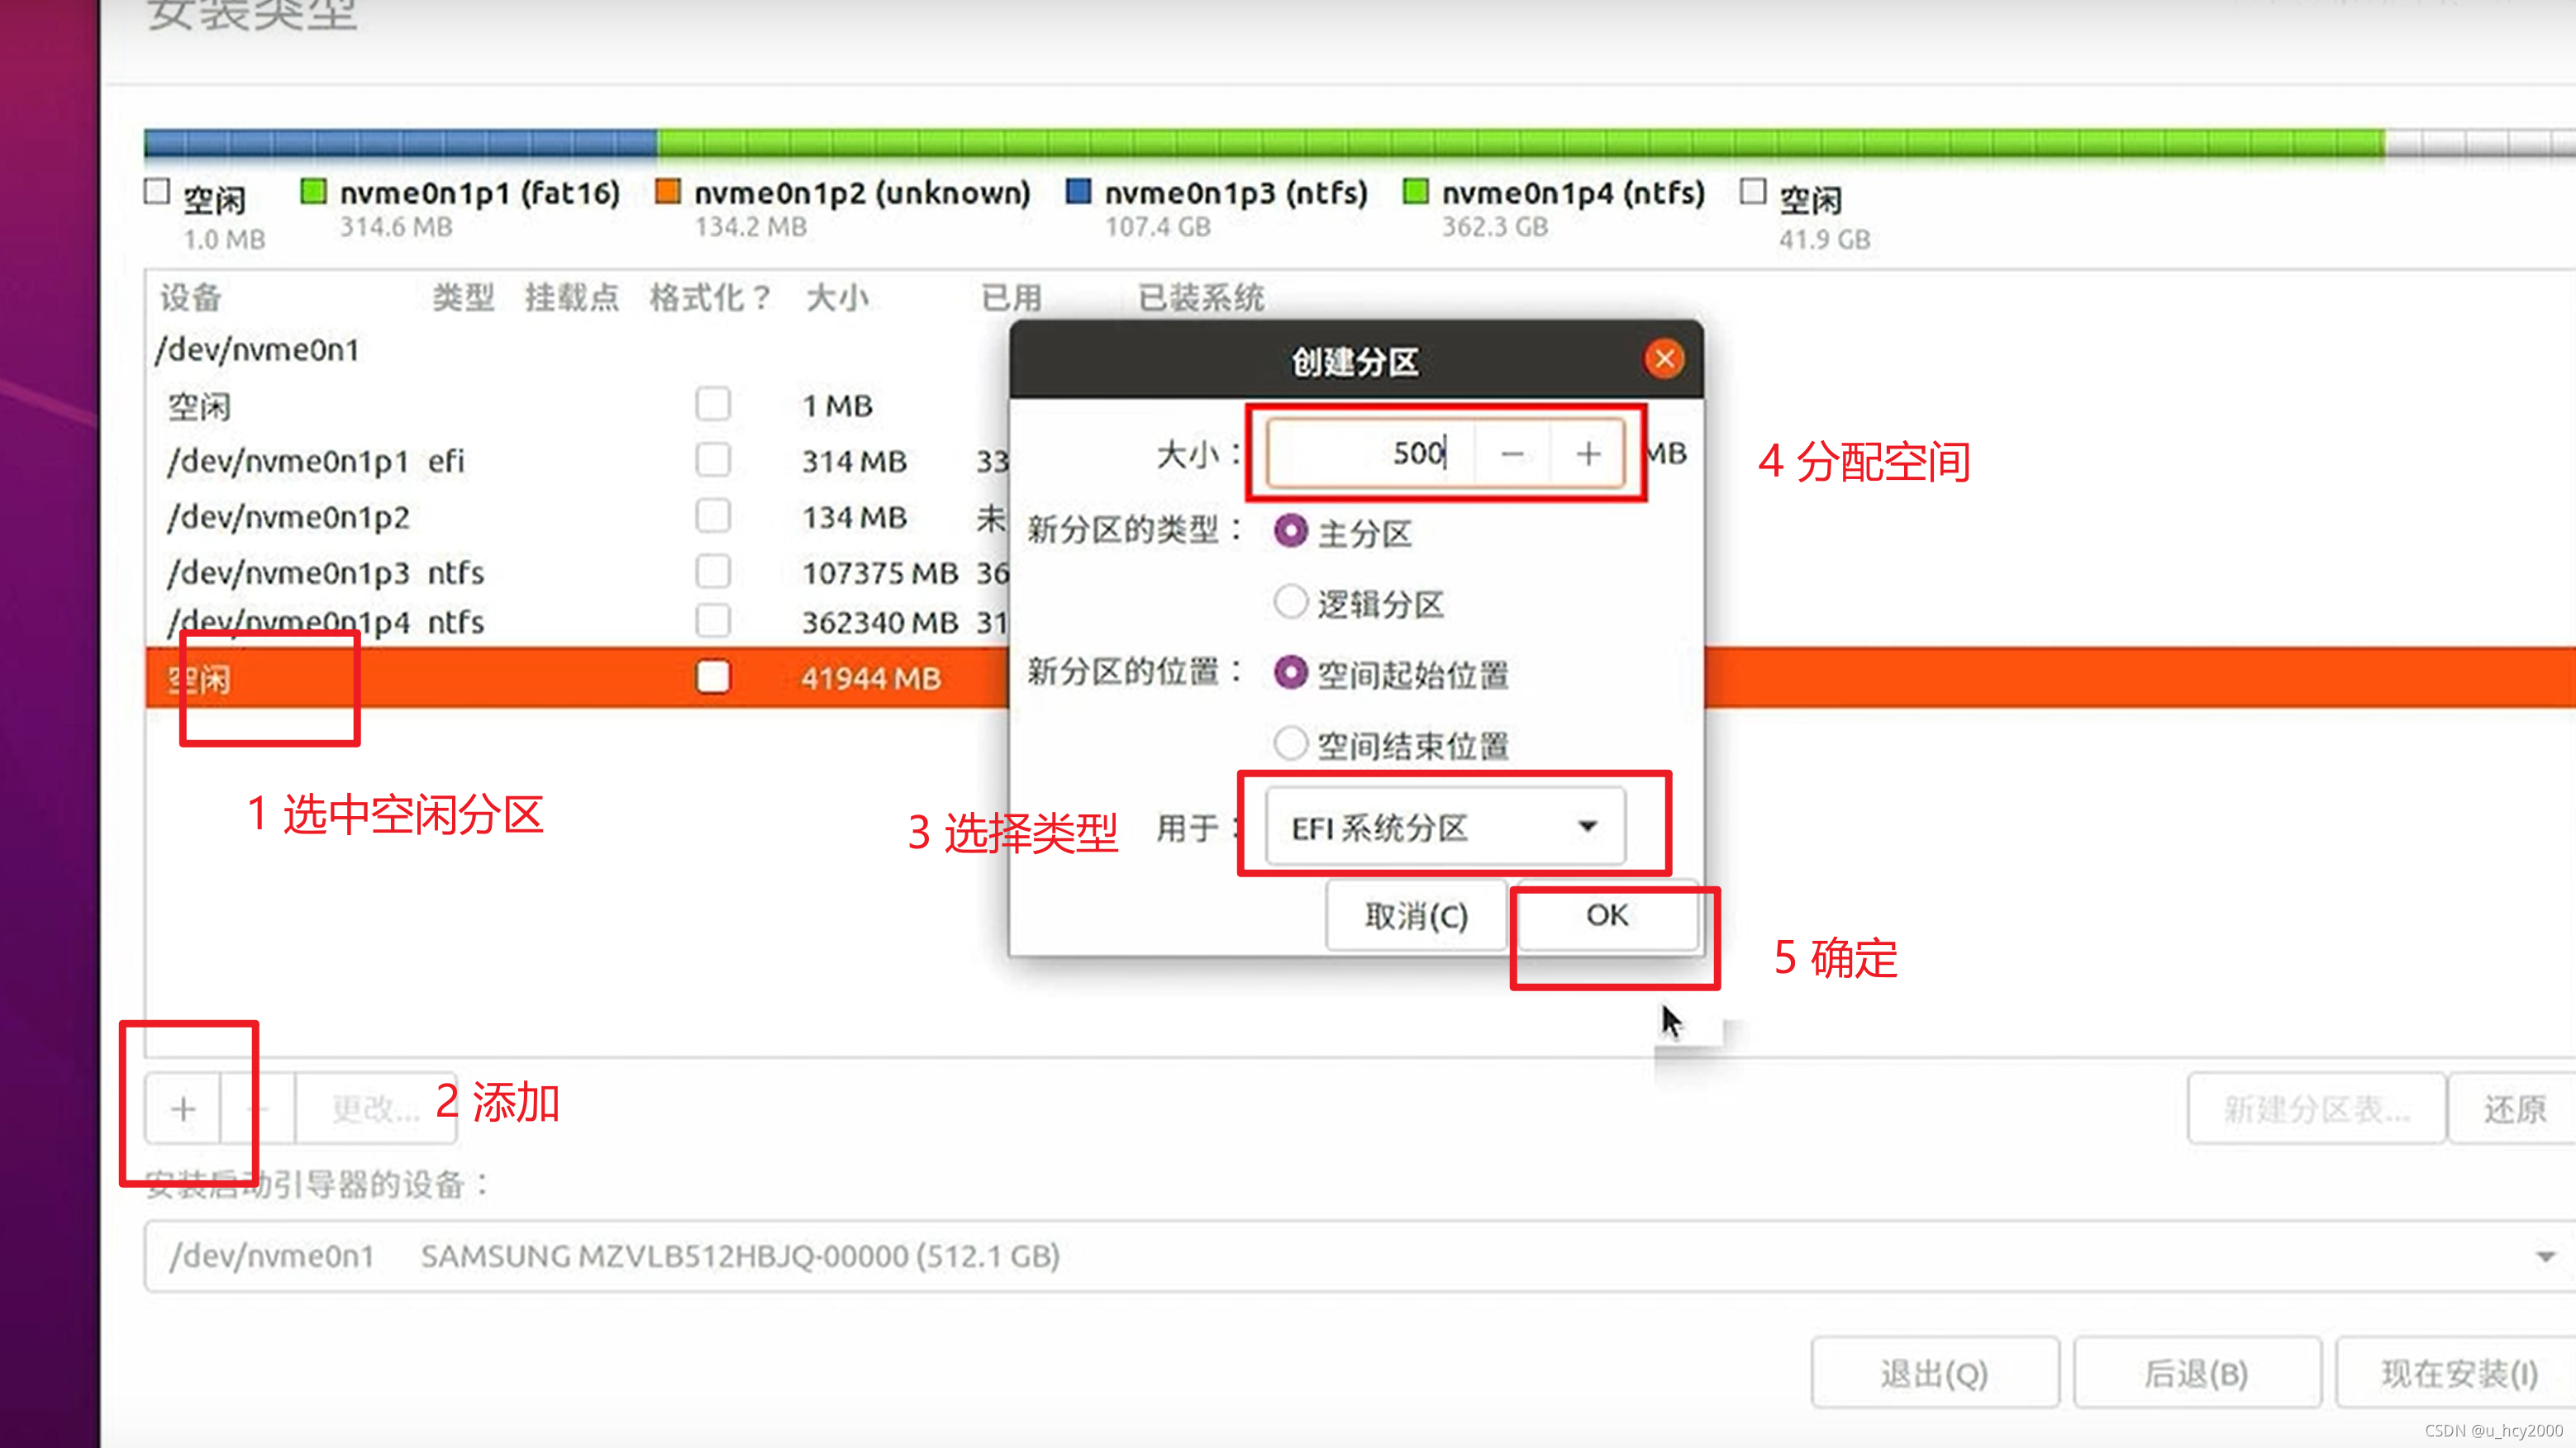2576x1448 pixels.
Task: Toggle format checkbox for /dev/nvme0n1p1
Action: 713,461
